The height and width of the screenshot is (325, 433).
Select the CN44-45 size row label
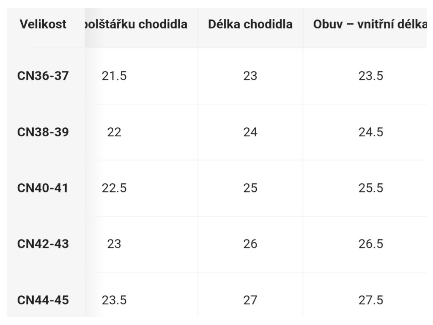coord(43,300)
